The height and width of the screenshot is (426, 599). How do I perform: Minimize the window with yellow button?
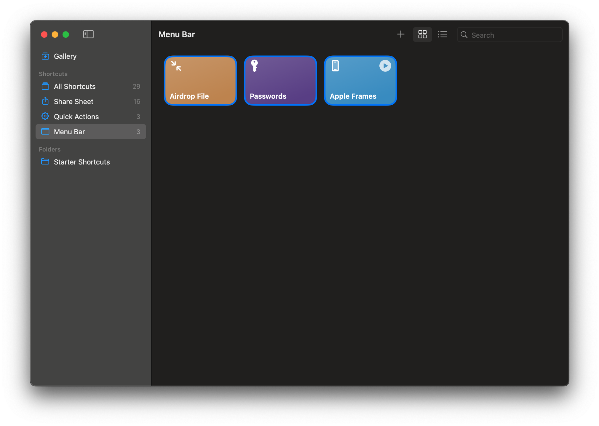pyautogui.click(x=55, y=34)
